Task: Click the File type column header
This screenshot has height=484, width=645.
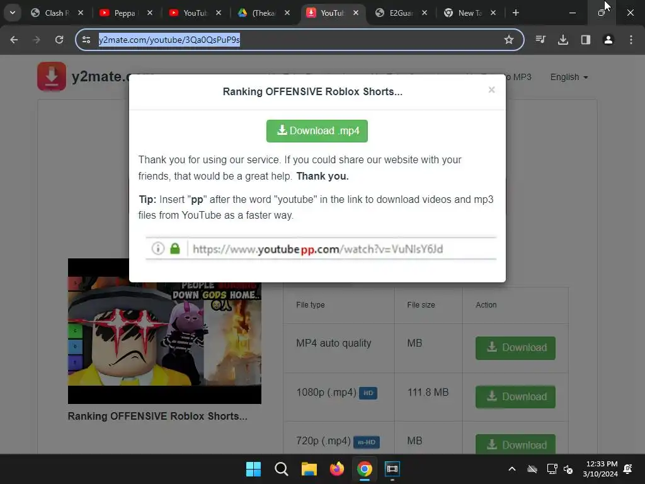Action: point(311,304)
